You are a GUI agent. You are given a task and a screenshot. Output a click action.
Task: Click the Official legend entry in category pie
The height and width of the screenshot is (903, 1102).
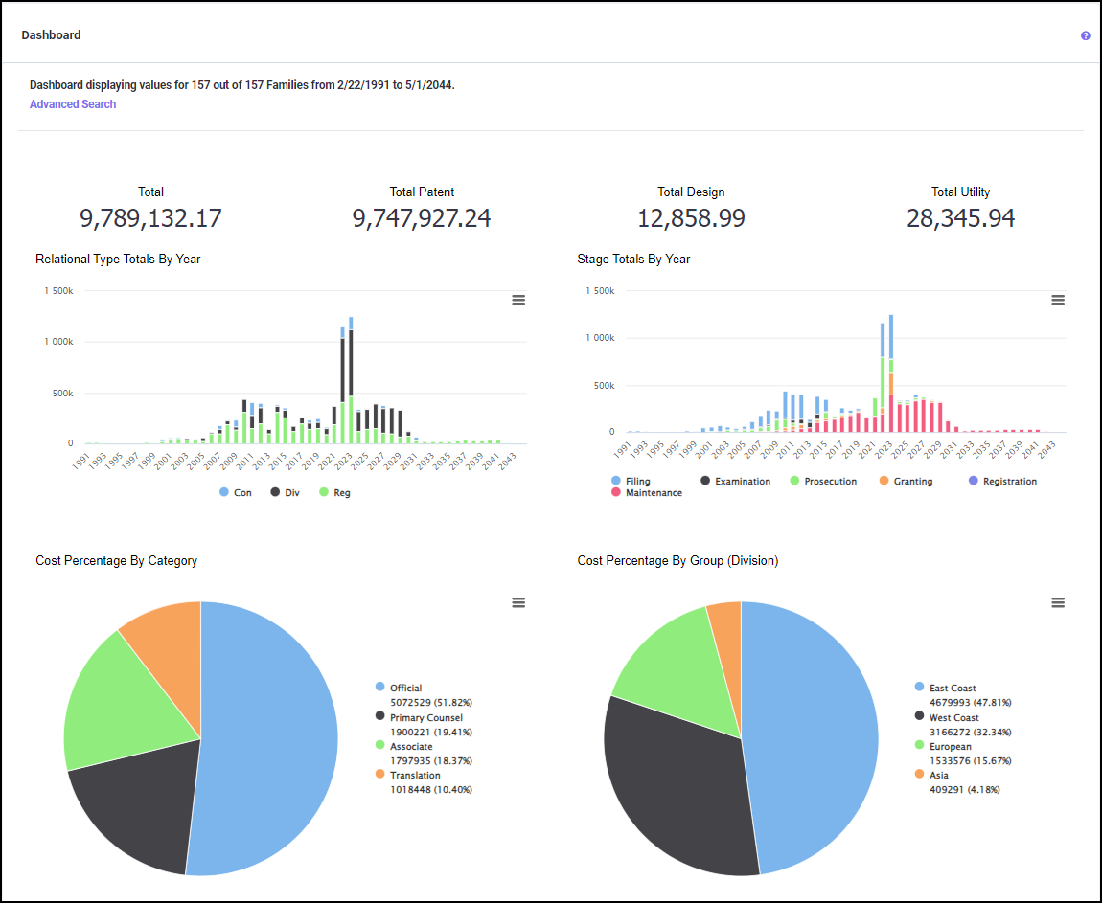point(405,688)
